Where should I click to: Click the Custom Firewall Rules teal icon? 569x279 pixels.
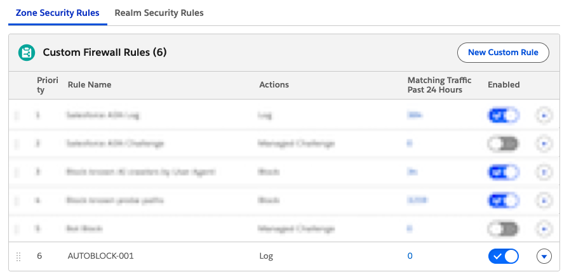pos(27,53)
